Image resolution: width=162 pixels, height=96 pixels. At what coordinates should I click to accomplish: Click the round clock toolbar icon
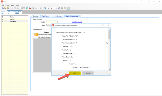click(12, 8)
